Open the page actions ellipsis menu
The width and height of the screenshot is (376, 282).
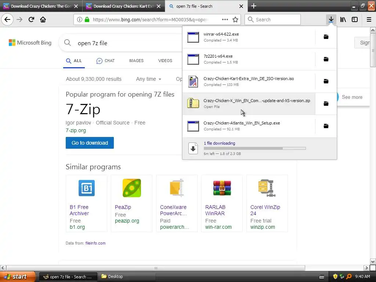[x=225, y=19]
